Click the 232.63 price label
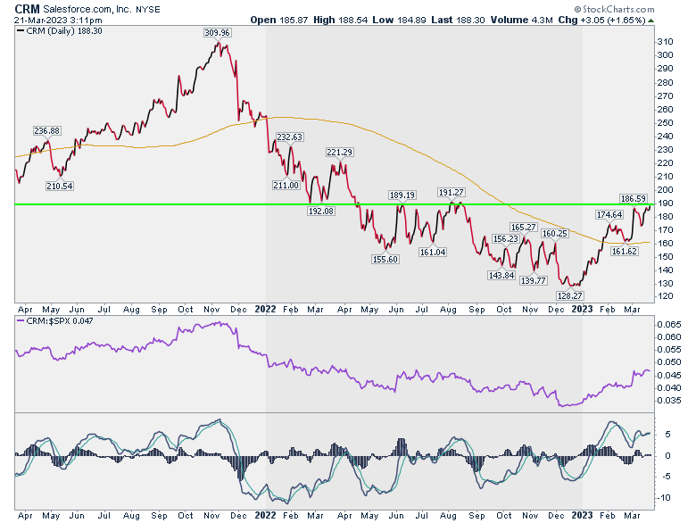Viewport: 696px width, 523px height. pos(289,137)
